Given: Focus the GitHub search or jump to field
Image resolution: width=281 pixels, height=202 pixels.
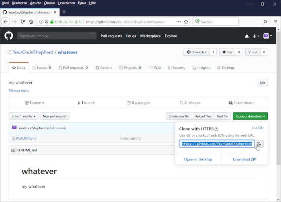Looking at the screenshot, I should (57, 36).
